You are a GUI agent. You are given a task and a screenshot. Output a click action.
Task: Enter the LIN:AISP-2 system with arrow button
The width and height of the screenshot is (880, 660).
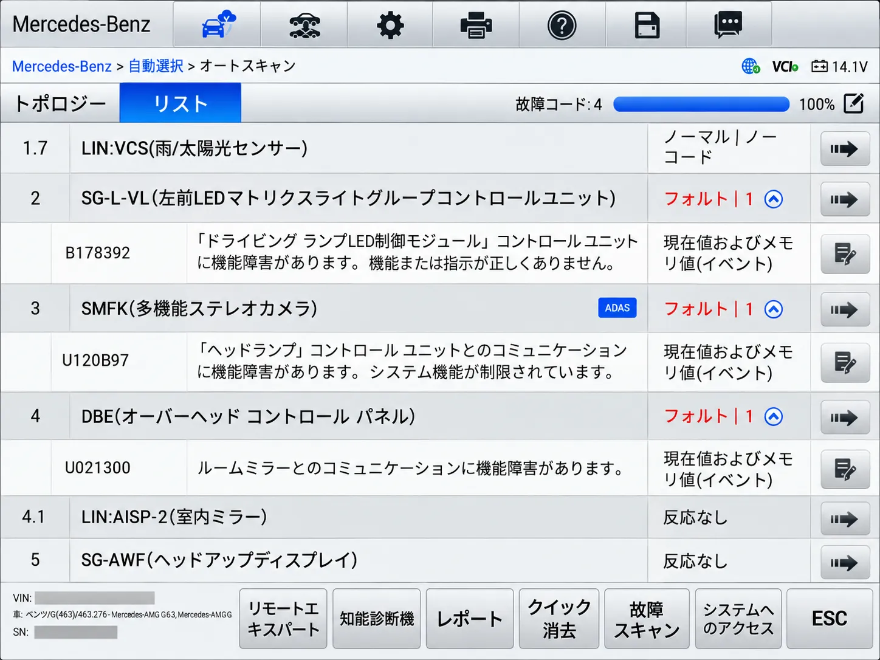click(845, 518)
